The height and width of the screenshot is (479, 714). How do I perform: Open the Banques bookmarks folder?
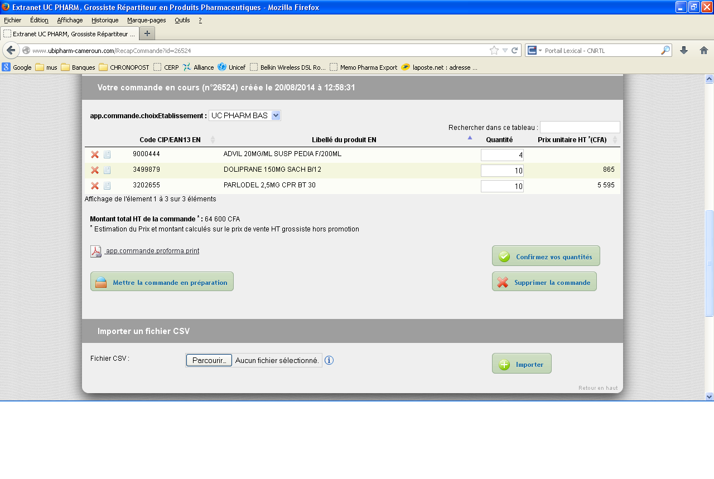78,67
